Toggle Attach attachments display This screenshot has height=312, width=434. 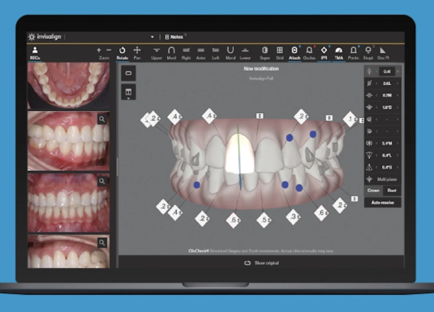pos(294,53)
